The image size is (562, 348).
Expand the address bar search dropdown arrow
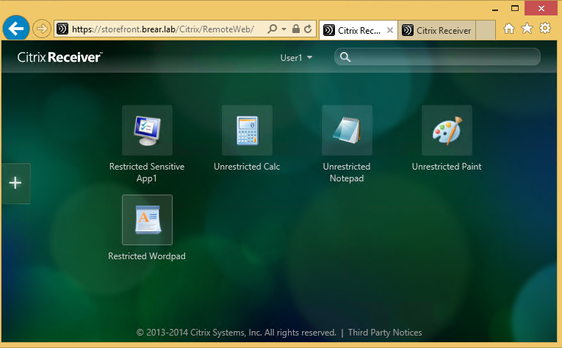284,29
